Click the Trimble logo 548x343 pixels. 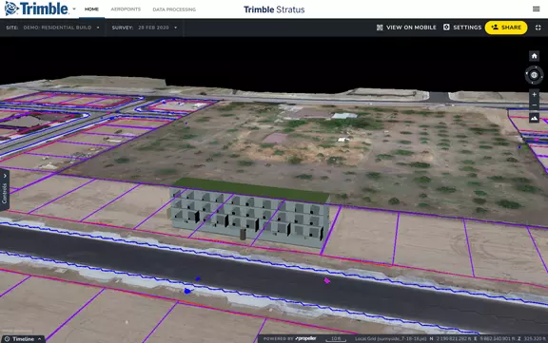[x=36, y=9]
